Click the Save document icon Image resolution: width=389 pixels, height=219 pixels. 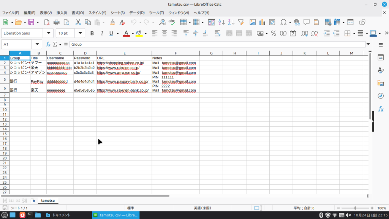tap(31, 22)
